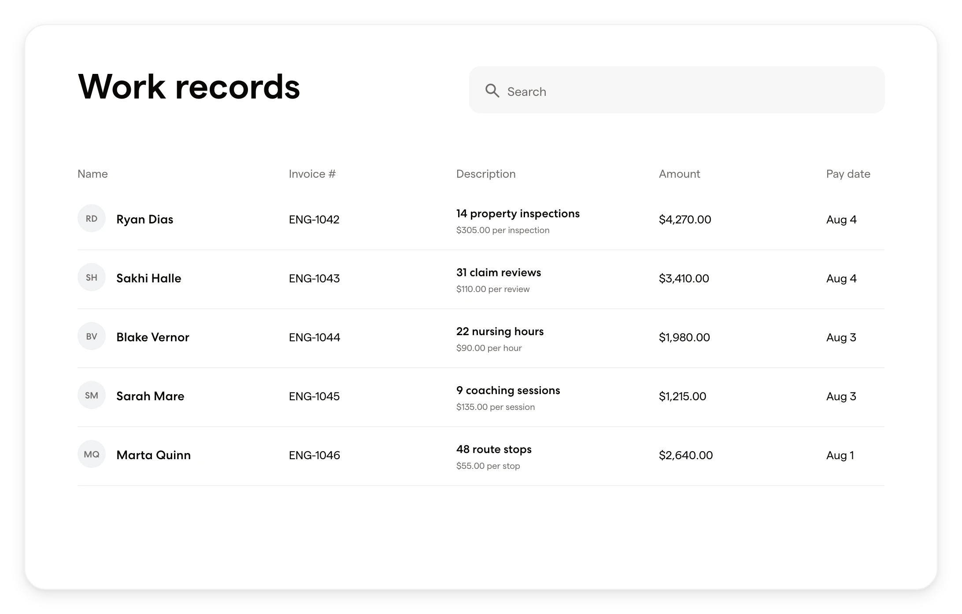Click the $1,980.00 amount
Image resolution: width=962 pixels, height=614 pixels.
(x=684, y=337)
